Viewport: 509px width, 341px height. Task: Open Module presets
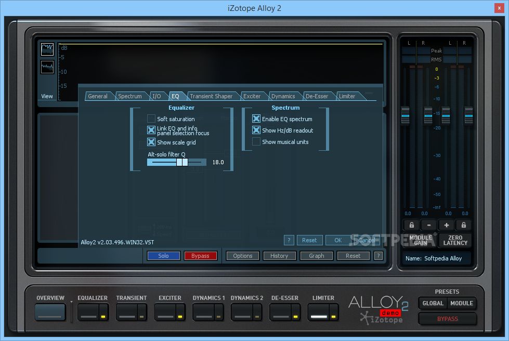[462, 303]
